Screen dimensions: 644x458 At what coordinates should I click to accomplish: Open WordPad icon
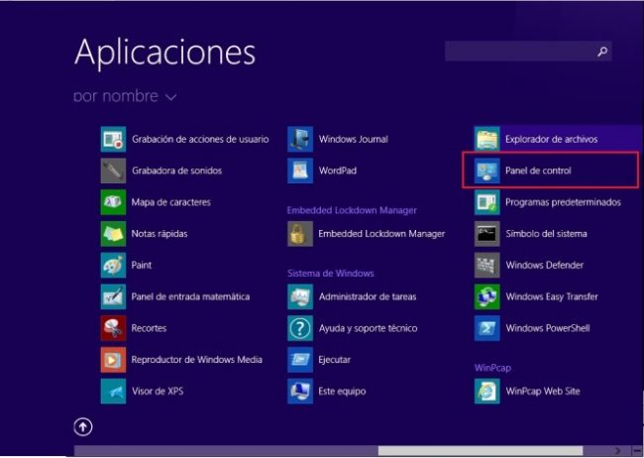(x=300, y=171)
